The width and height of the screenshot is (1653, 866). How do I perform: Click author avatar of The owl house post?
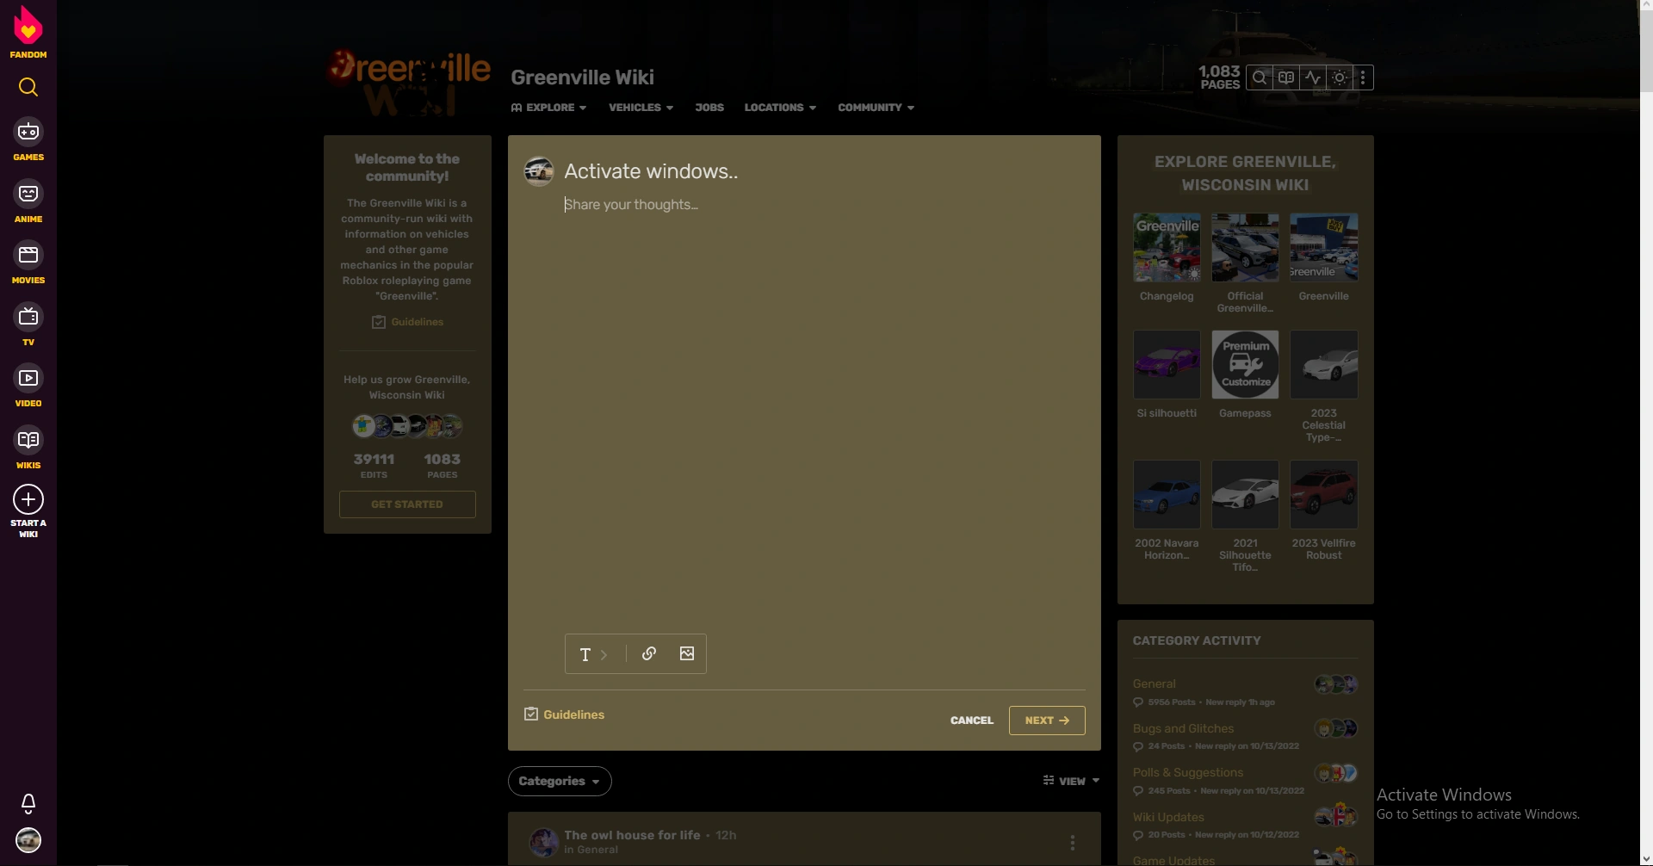[543, 842]
